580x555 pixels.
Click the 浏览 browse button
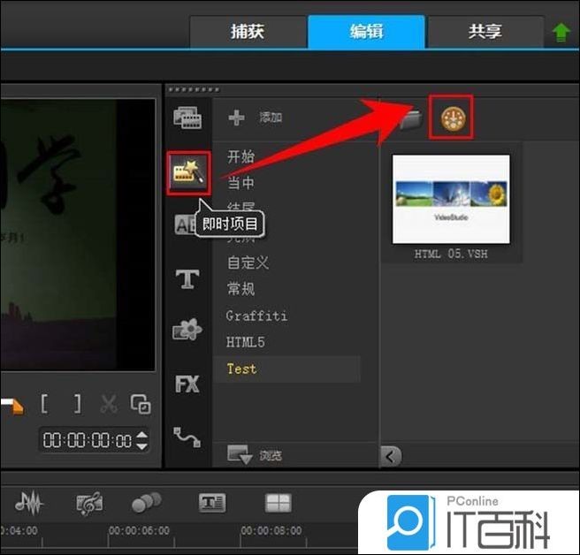[x=255, y=454]
